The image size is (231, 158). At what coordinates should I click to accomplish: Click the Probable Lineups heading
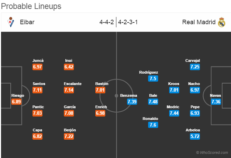[x=31, y=6]
